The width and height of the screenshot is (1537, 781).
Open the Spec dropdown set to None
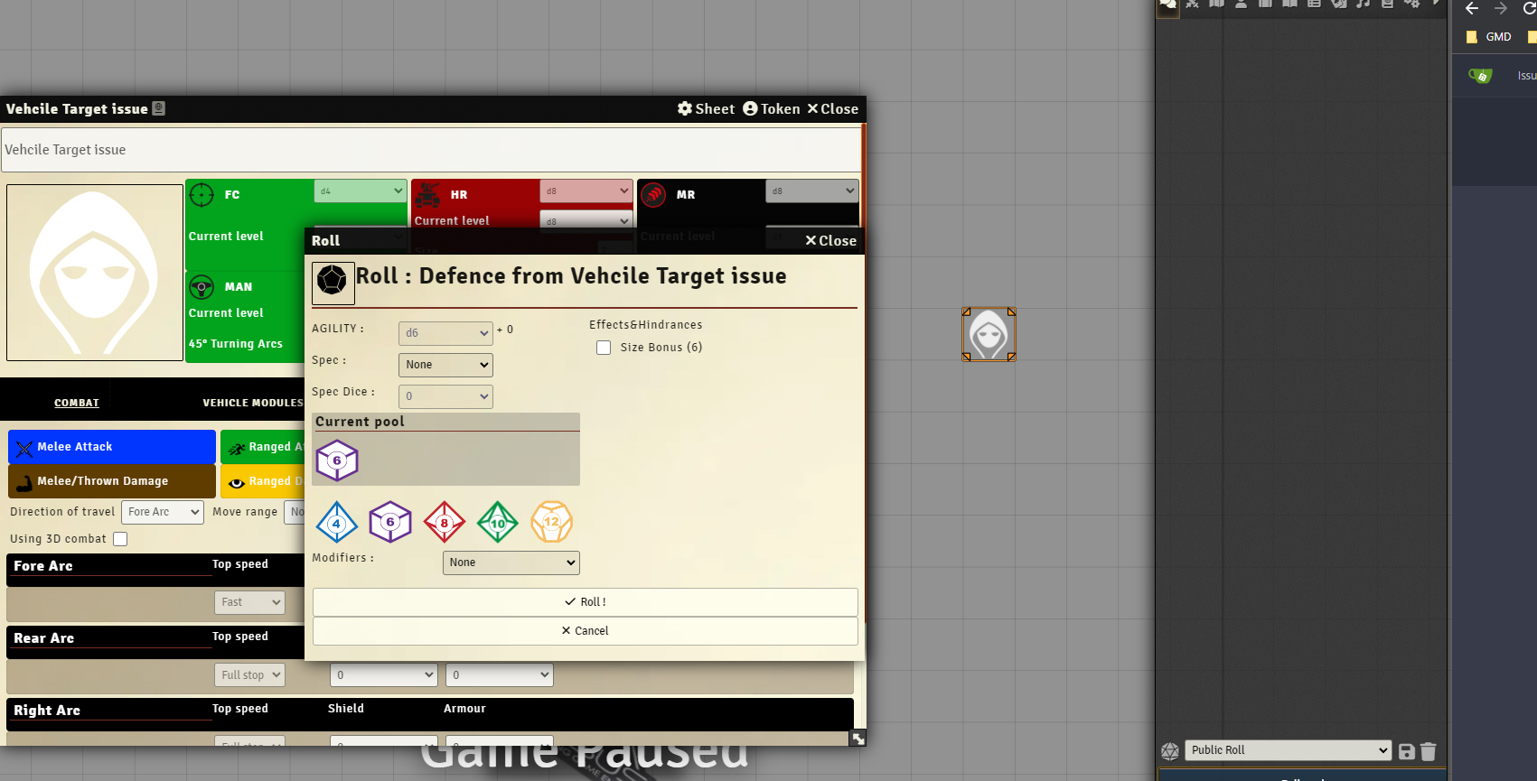(x=445, y=365)
